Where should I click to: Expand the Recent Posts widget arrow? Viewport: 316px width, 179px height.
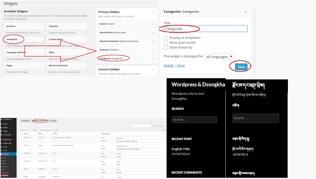(153, 32)
